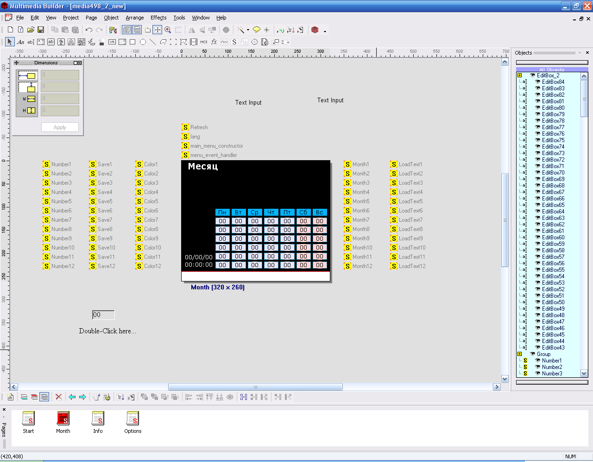The width and height of the screenshot is (593, 462).
Task: Toggle visibility eye of EditBox50
Action: click(x=538, y=302)
